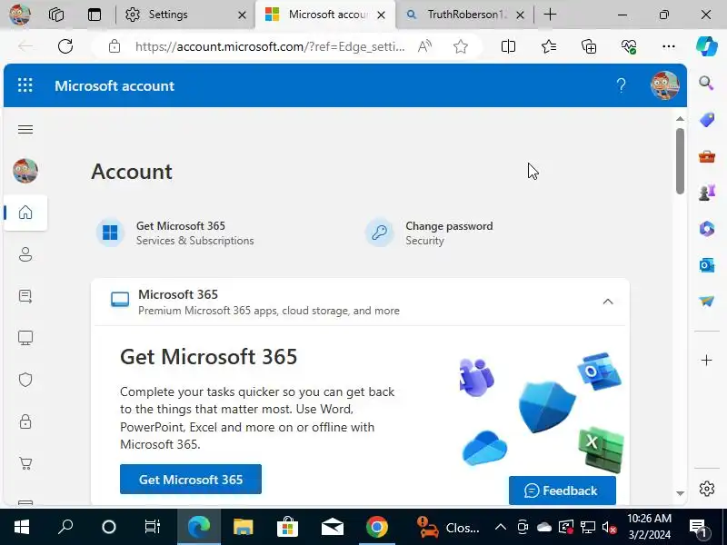Open Outlook icon in Edge sidebar
This screenshot has width=727, height=545.
pos(707,265)
